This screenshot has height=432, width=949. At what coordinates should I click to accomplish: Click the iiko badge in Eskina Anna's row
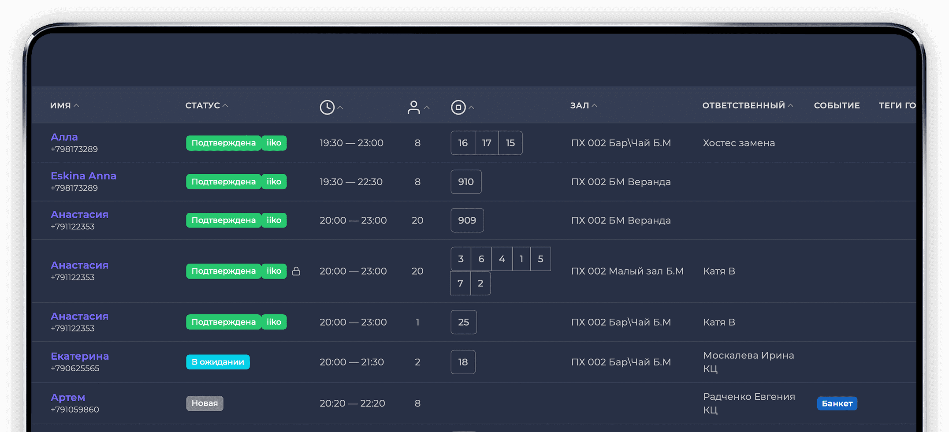(274, 182)
